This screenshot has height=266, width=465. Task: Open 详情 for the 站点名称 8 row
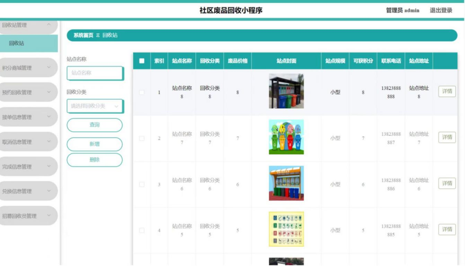tap(447, 92)
